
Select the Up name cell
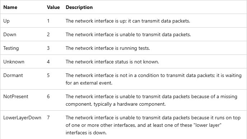tap(6, 21)
